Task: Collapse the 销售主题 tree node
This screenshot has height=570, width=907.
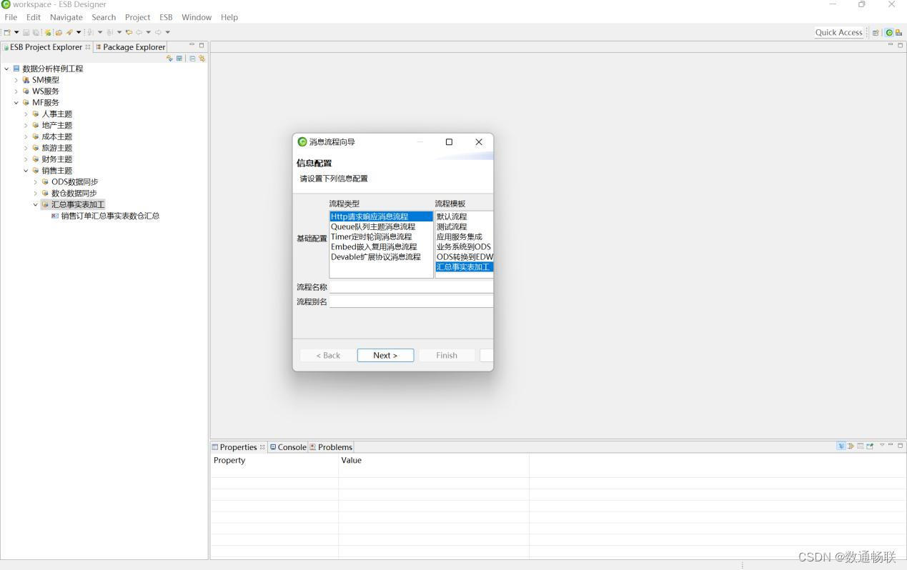Action: click(x=26, y=171)
